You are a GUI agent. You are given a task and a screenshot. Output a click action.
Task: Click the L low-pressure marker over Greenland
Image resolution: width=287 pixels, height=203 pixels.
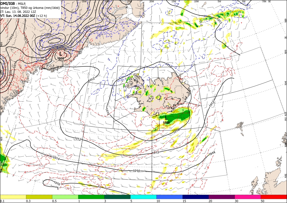61,54
